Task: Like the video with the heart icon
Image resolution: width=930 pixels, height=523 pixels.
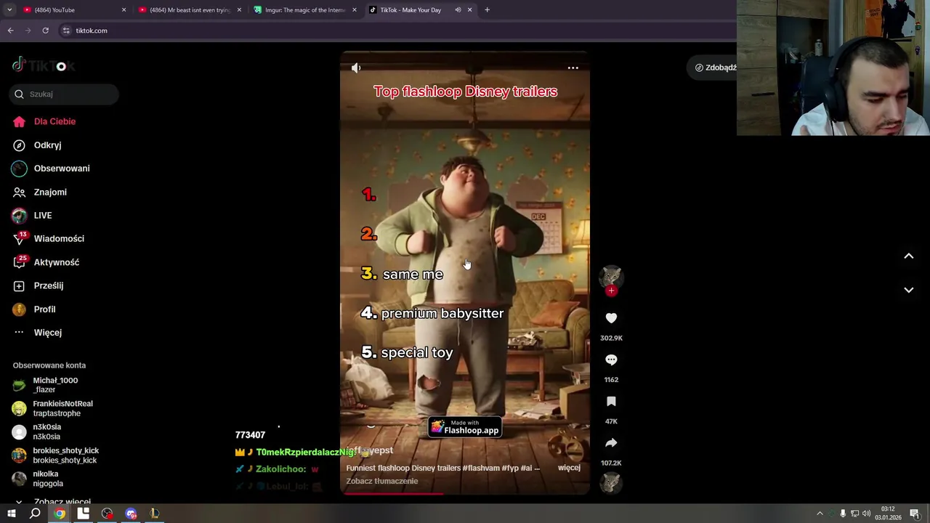Action: tap(611, 318)
